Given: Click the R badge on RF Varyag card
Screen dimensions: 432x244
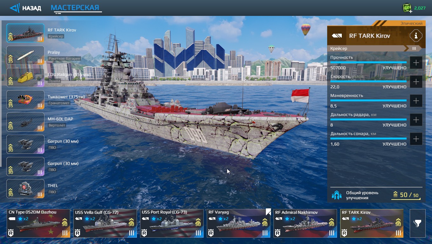Looking at the screenshot, I should 211,233.
